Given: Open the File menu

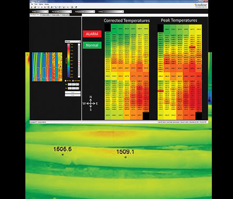Looking at the screenshot, I should 32,4.
